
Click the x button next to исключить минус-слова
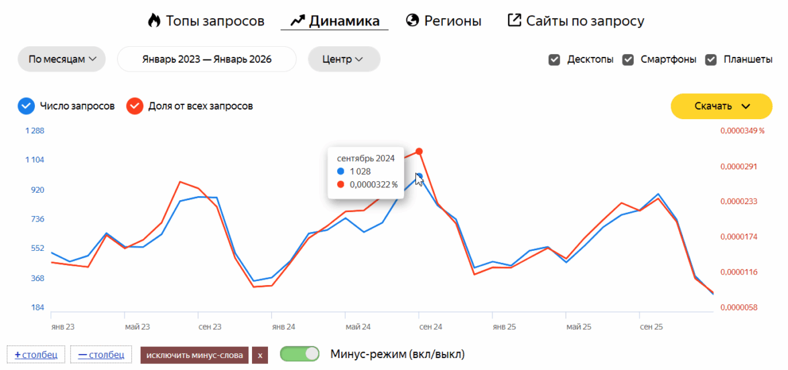[260, 355]
